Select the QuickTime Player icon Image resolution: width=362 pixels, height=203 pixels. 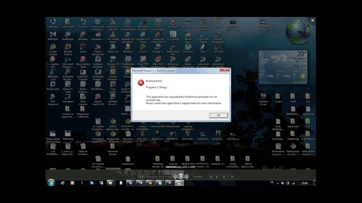pos(203,37)
